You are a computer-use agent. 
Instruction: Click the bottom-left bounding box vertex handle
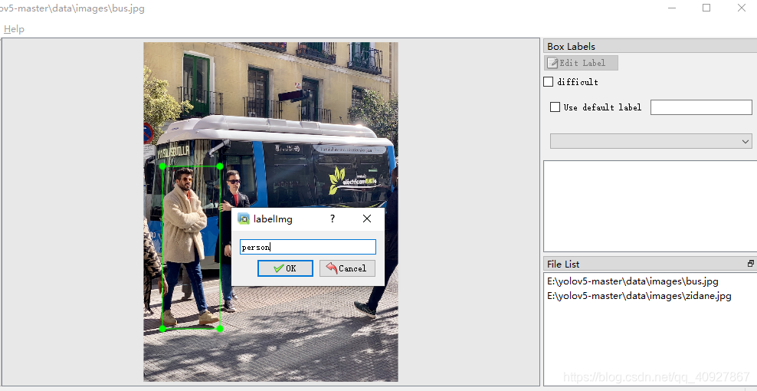point(162,329)
